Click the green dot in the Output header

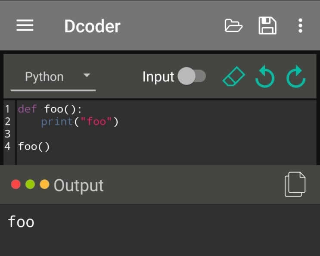tap(30, 184)
